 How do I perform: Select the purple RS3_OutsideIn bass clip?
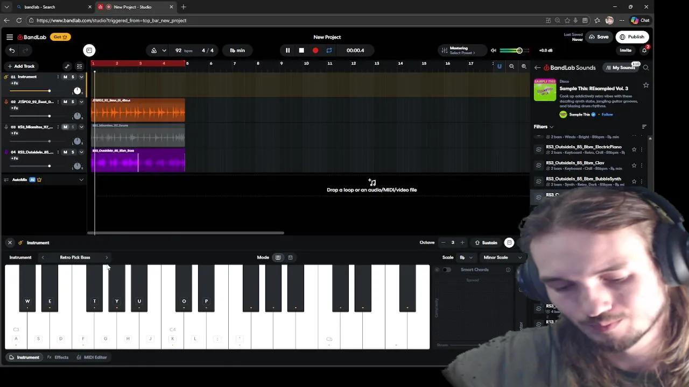click(x=138, y=160)
